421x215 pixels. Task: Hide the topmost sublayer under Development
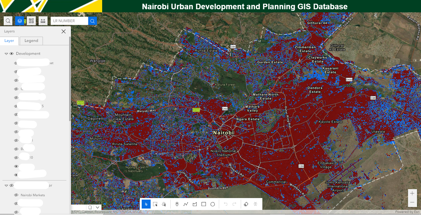(15, 63)
